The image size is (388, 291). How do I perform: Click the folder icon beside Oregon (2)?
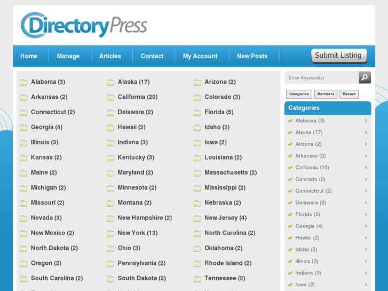23,264
